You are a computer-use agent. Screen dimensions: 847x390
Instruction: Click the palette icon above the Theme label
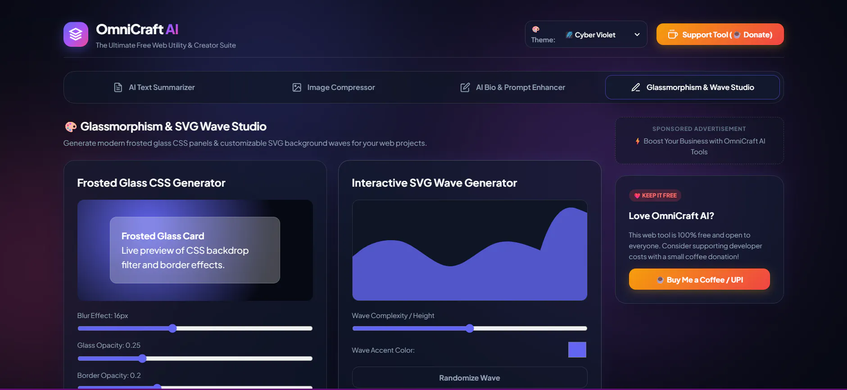pos(536,29)
